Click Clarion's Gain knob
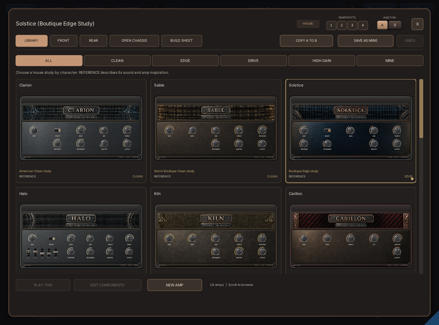 (34, 130)
